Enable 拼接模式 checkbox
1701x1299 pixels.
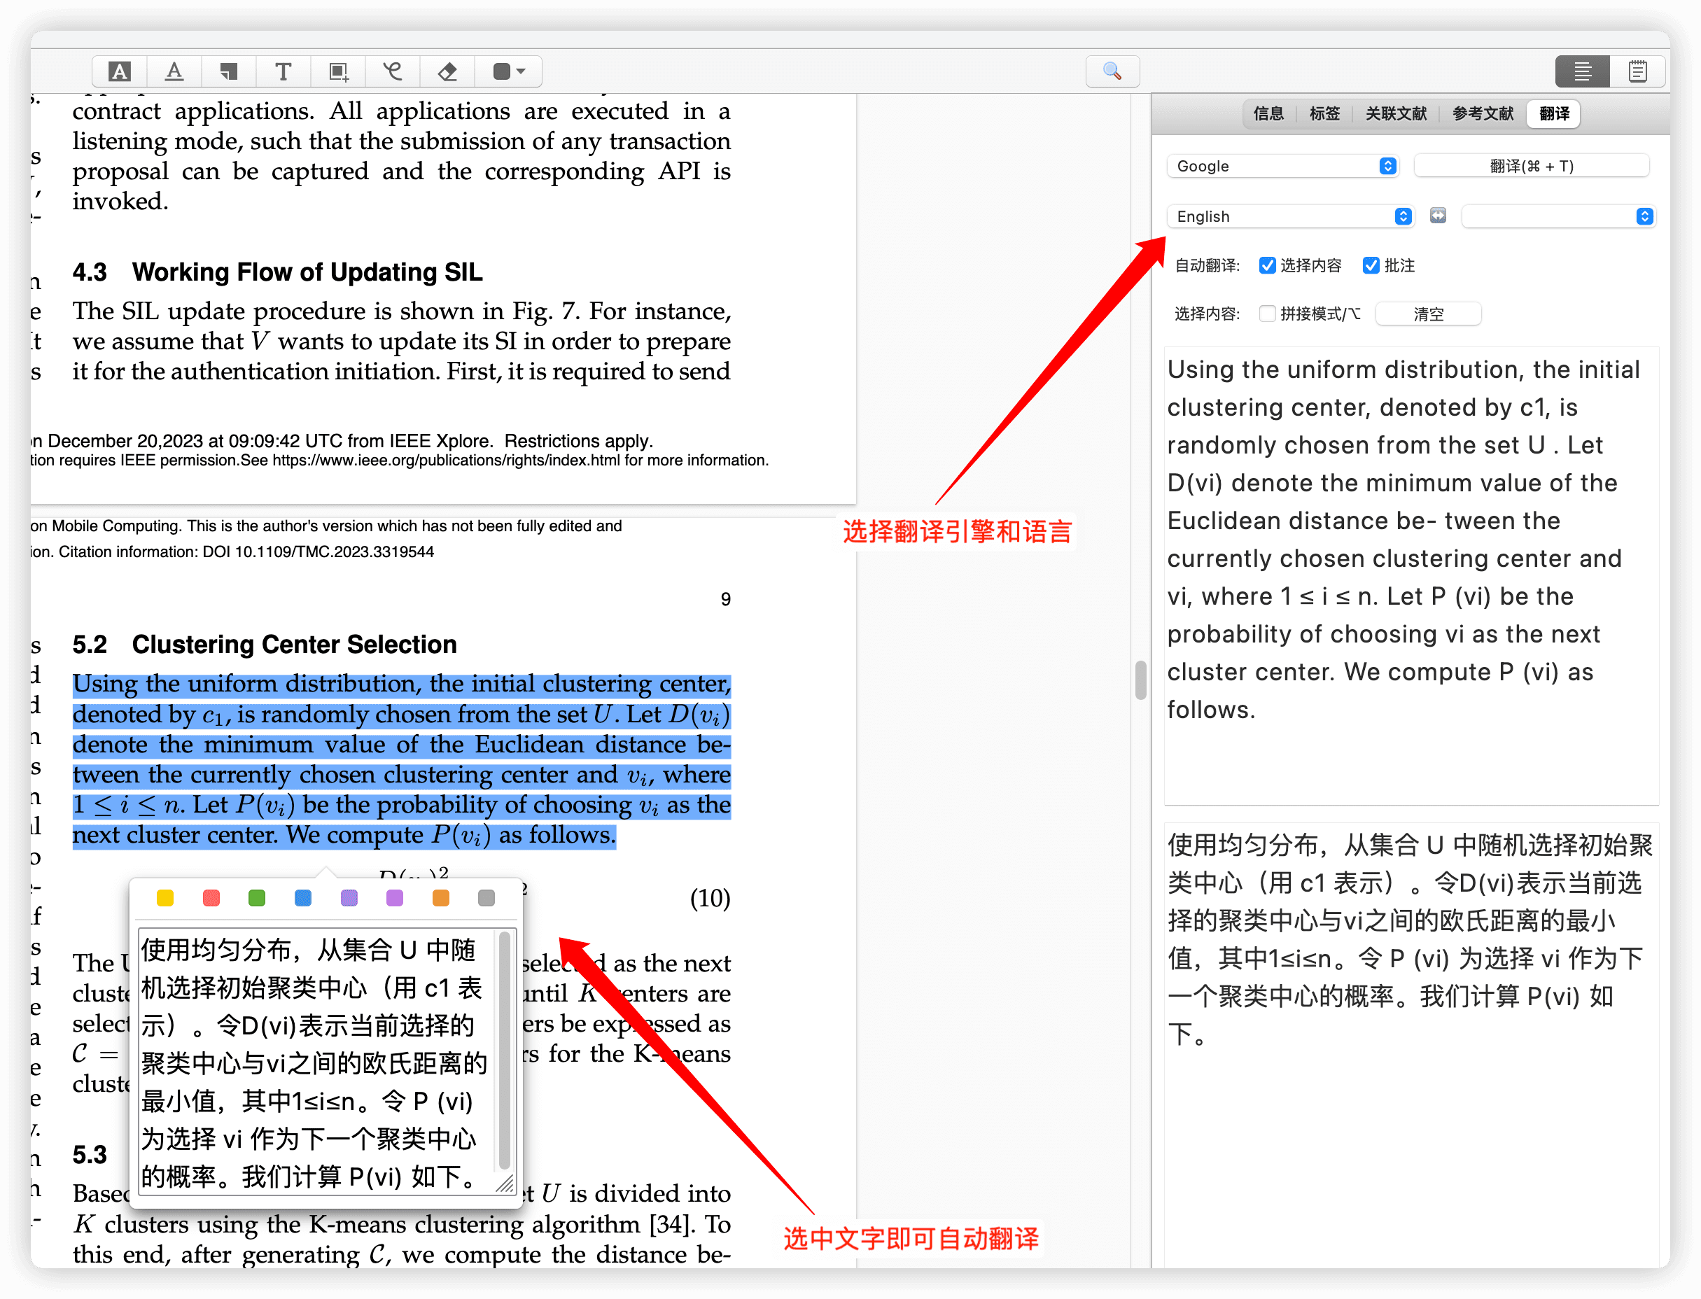point(1266,313)
